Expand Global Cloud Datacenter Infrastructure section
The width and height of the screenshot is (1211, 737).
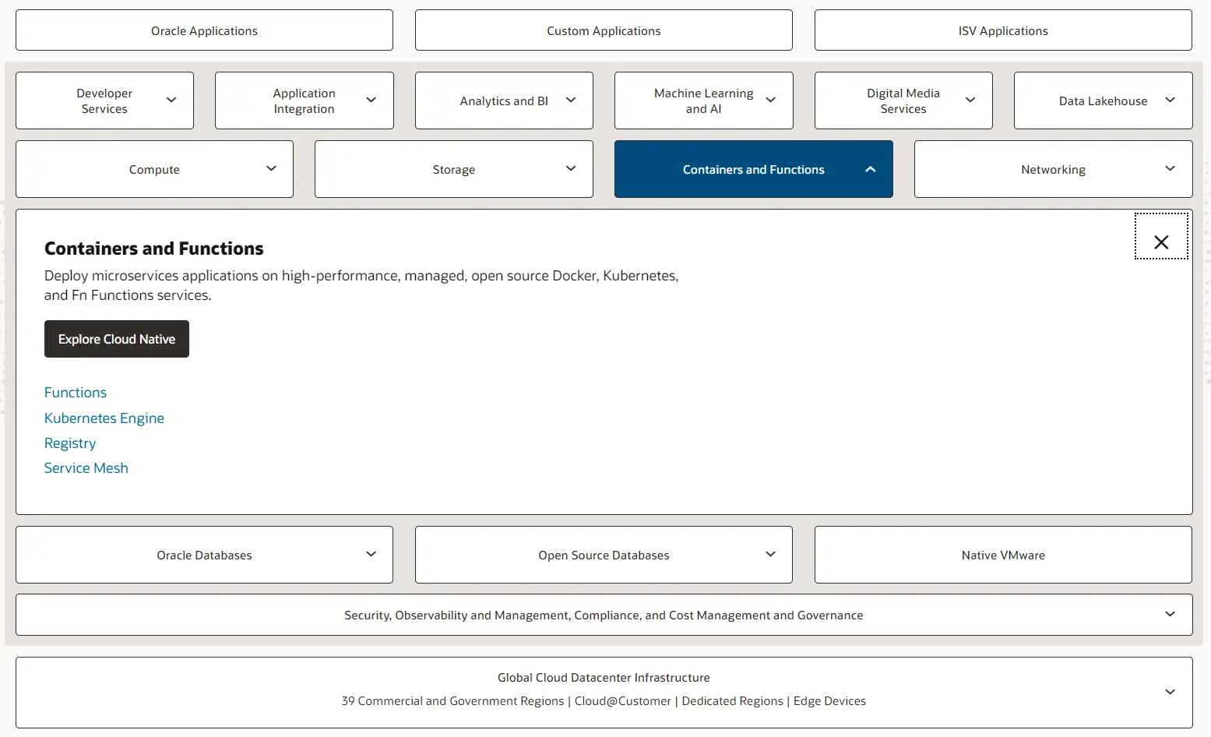[x=604, y=693]
